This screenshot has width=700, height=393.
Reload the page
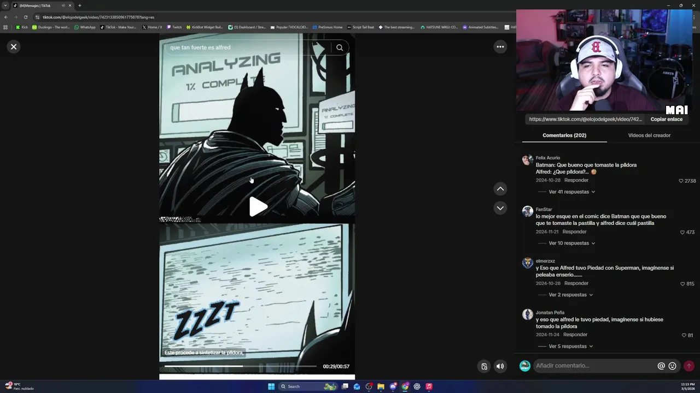25,17
